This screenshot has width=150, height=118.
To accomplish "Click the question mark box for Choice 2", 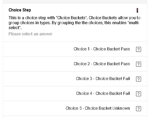I will tap(139, 64).
